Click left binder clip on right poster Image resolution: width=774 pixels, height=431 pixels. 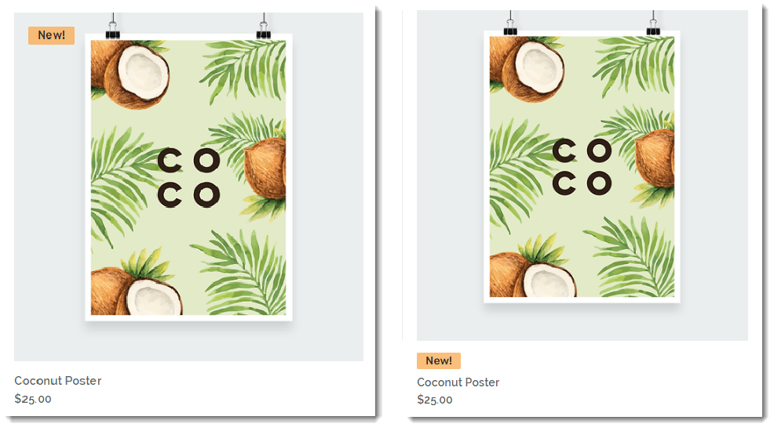coord(510,24)
